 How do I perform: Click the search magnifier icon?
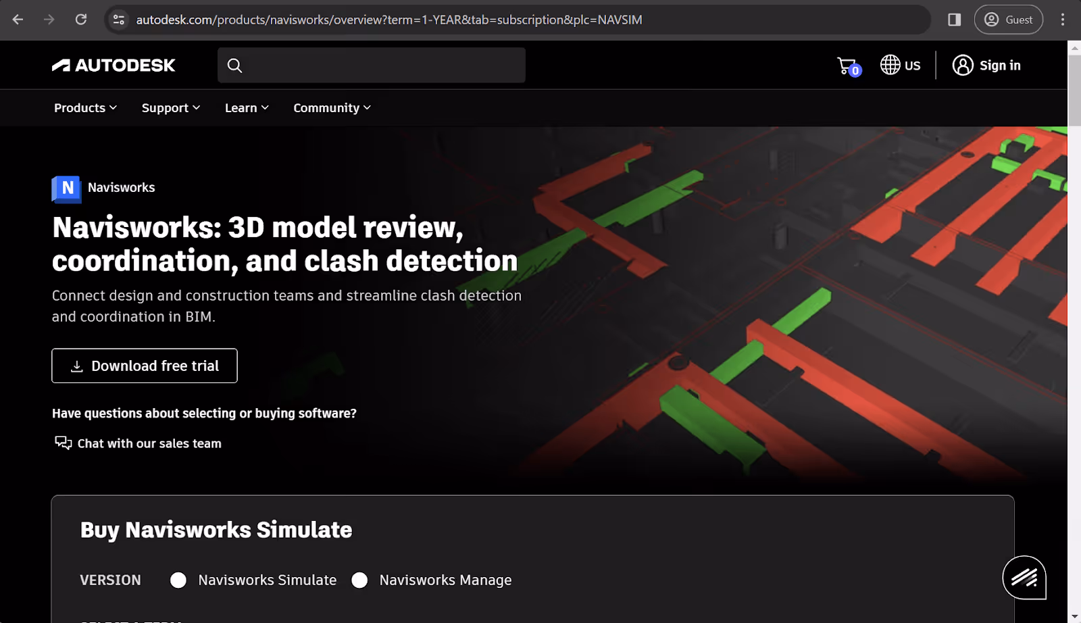pyautogui.click(x=234, y=66)
